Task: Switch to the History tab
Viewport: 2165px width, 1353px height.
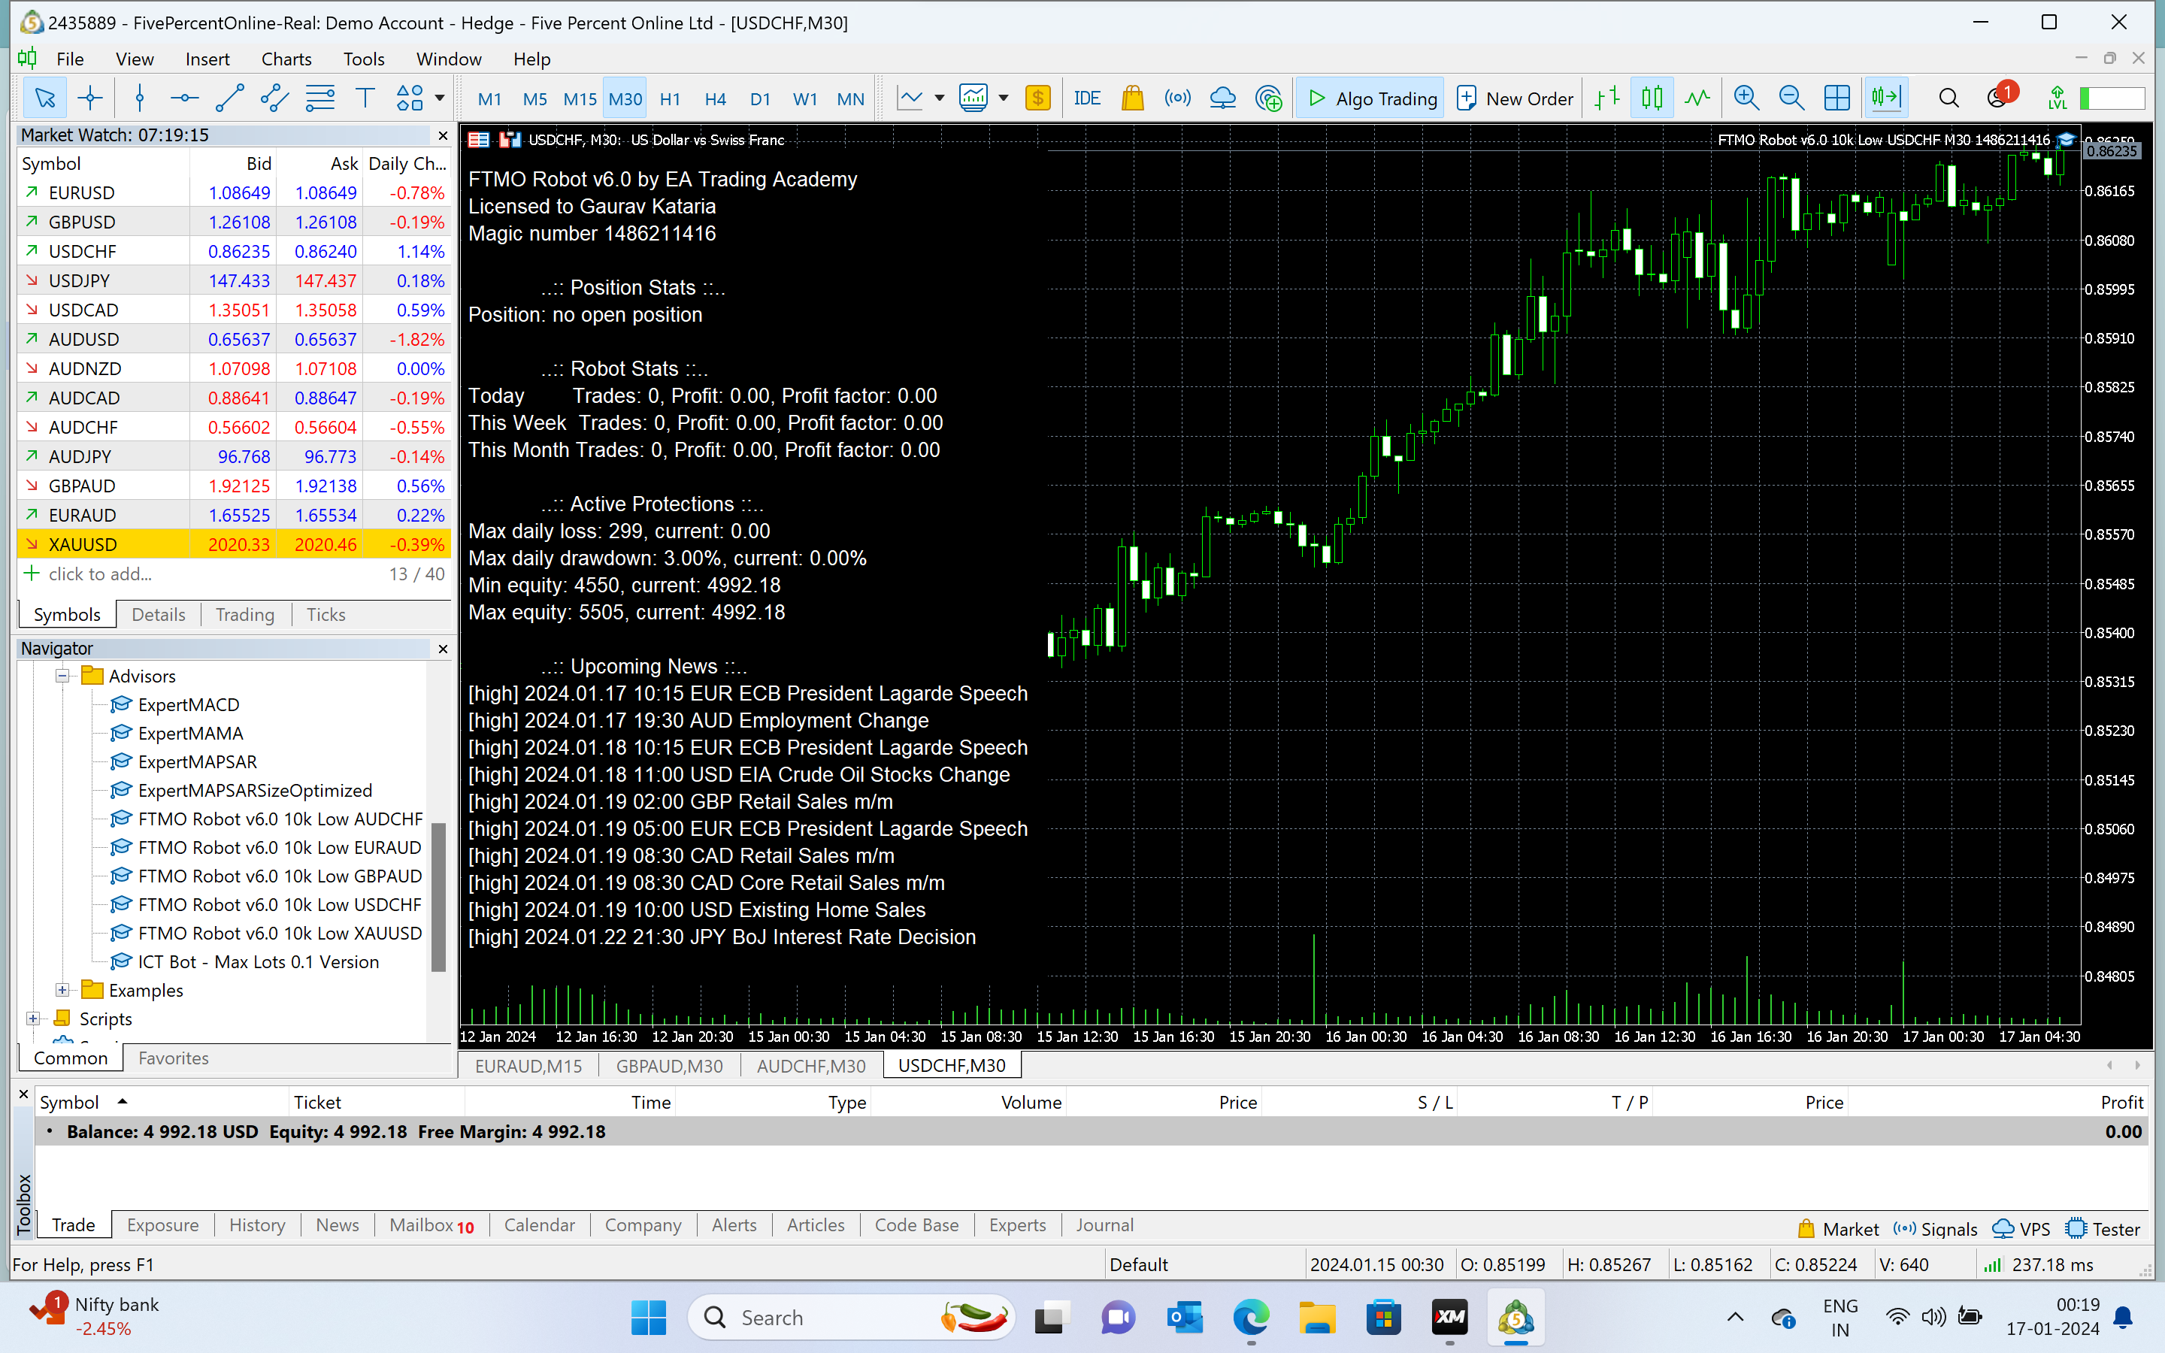Action: [257, 1225]
